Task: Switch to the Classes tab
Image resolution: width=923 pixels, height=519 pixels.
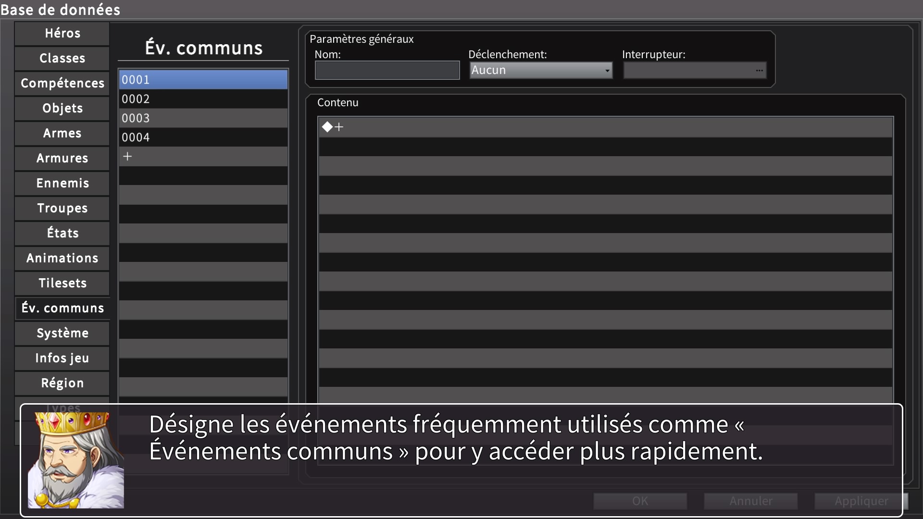Action: [62, 58]
